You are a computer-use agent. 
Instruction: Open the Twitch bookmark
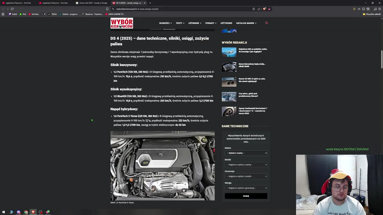pyautogui.click(x=13, y=14)
